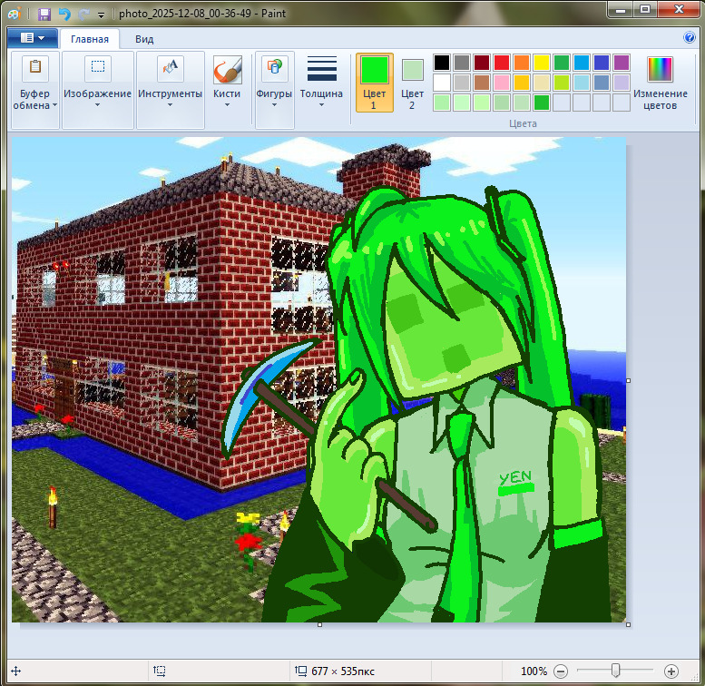Click the image dimensions icon in the status bar
This screenshot has width=705, height=686.
300,671
